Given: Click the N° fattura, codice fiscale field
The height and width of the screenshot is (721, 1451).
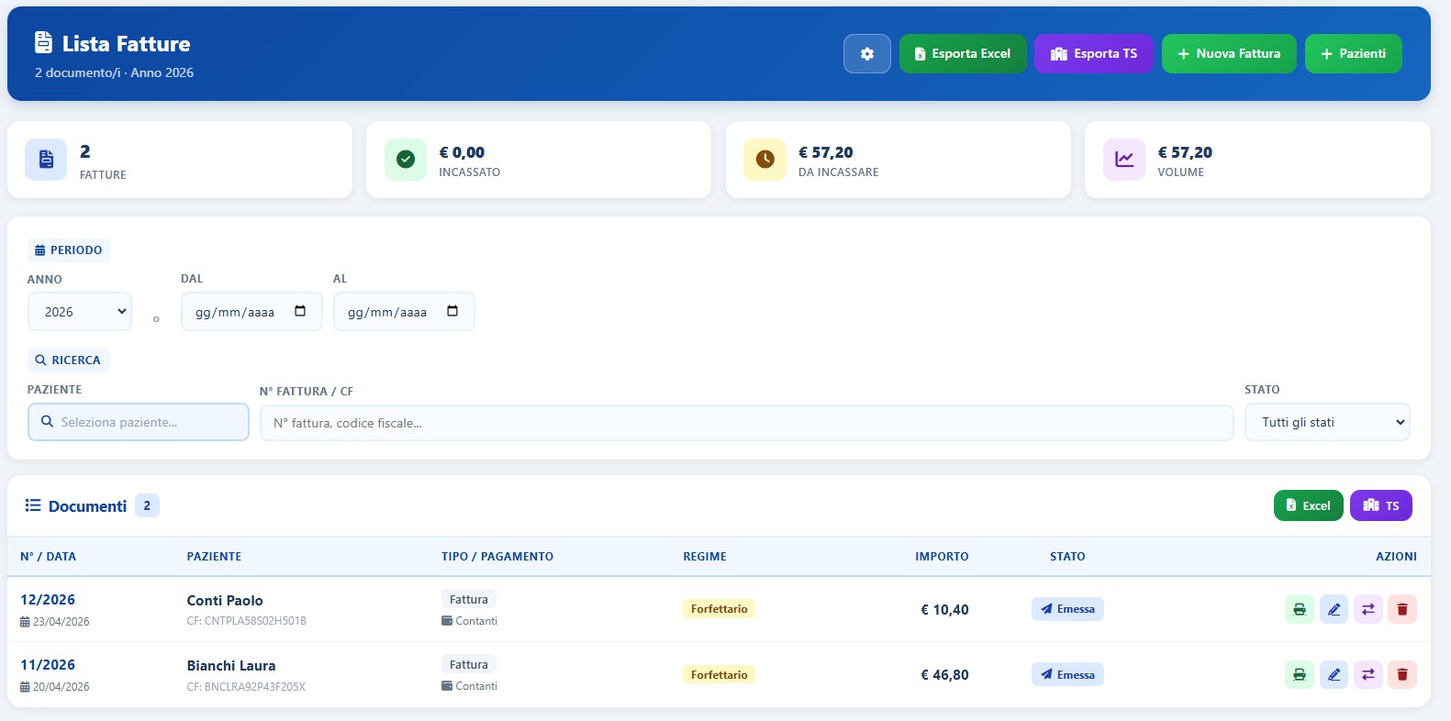Looking at the screenshot, I should 746,423.
